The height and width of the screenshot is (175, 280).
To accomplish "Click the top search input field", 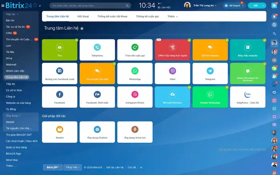I will [90, 6].
